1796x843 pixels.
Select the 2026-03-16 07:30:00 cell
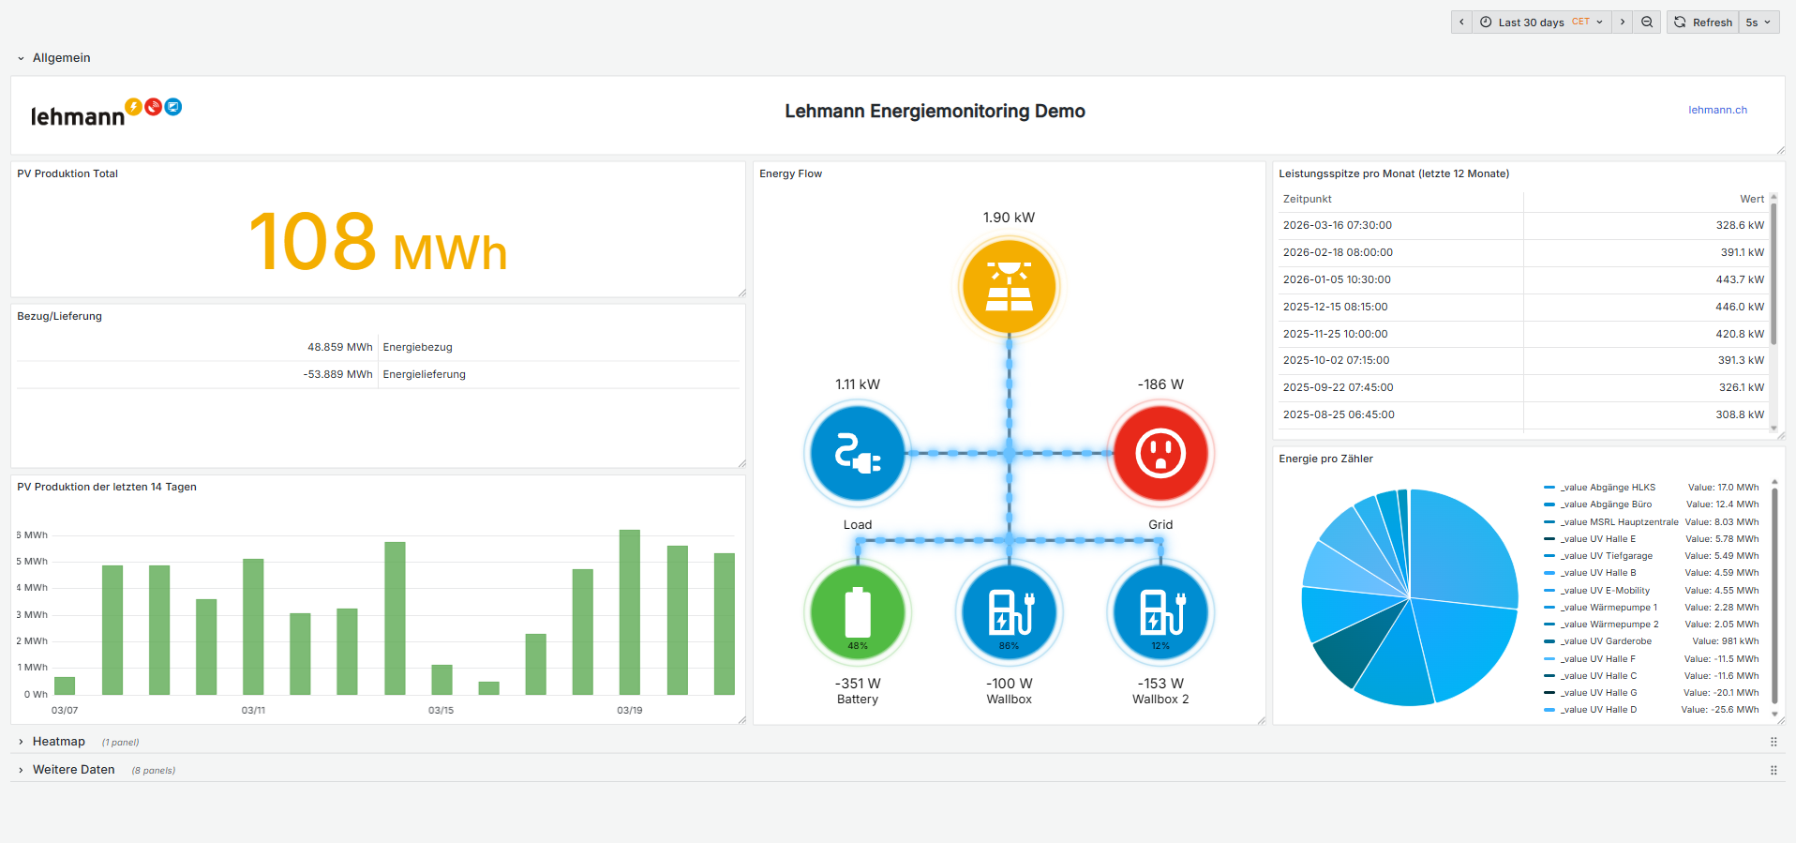tap(1337, 225)
